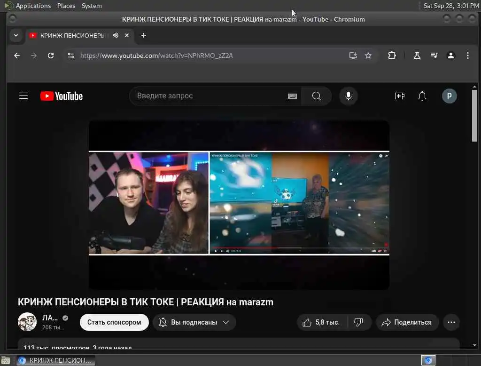Open the Chromium three-dot menu
Image resolution: width=481 pixels, height=366 pixels.
point(467,56)
